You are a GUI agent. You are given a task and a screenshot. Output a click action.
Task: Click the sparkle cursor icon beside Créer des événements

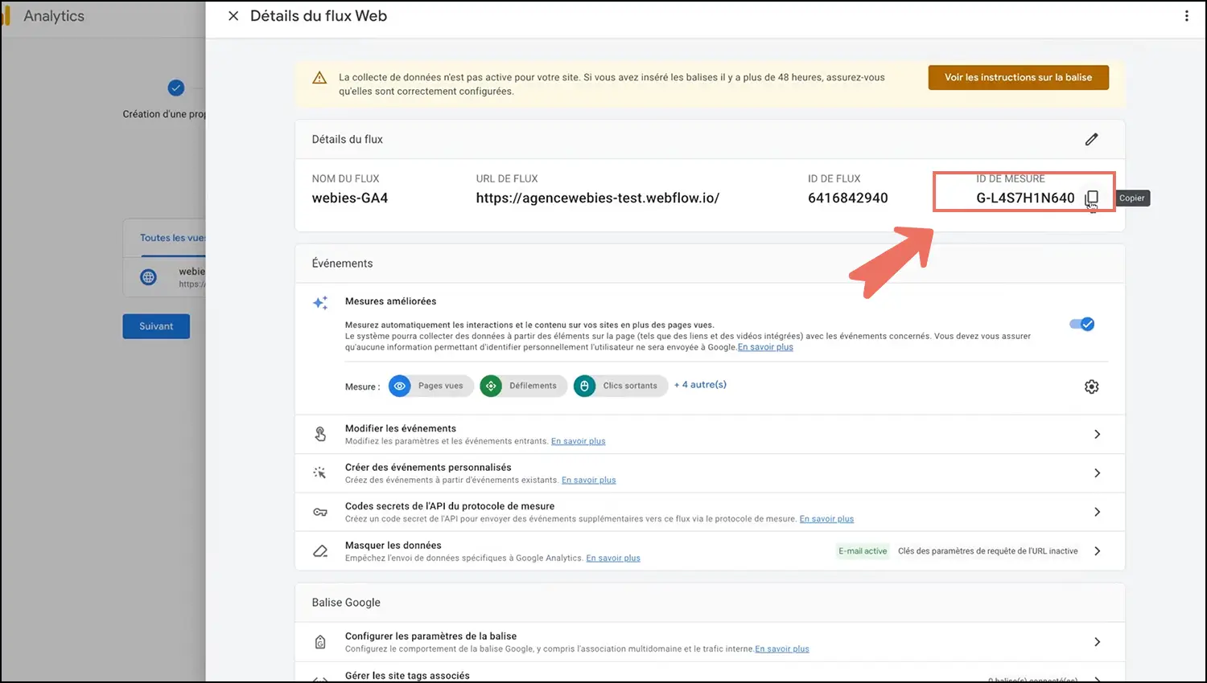[x=320, y=473]
